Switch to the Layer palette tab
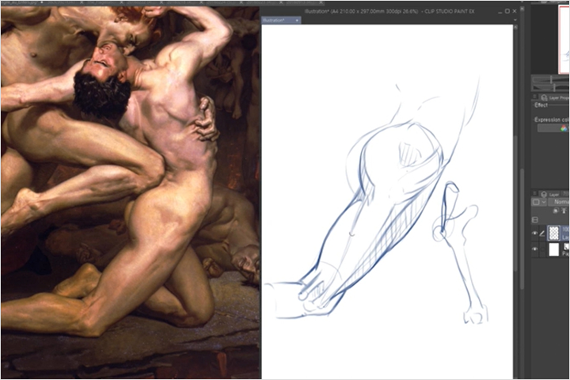The width and height of the screenshot is (570, 380). pyautogui.click(x=550, y=195)
